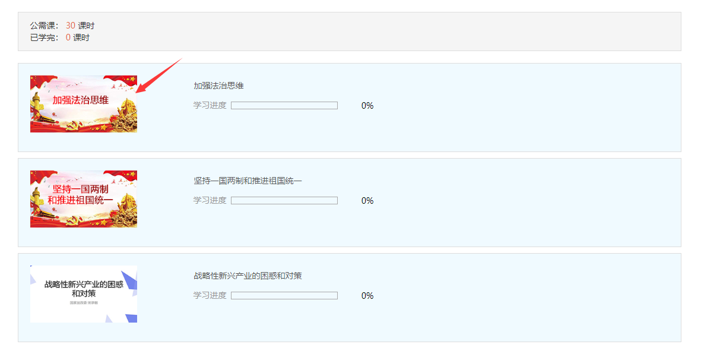The image size is (720, 360).
Task: Click the progress bar for 坚持一国两制和推进祖国统一
Action: [x=284, y=201]
